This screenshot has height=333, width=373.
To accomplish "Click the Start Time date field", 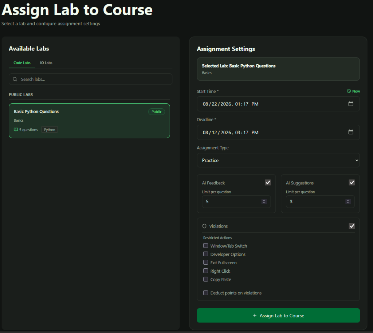I will (278, 104).
